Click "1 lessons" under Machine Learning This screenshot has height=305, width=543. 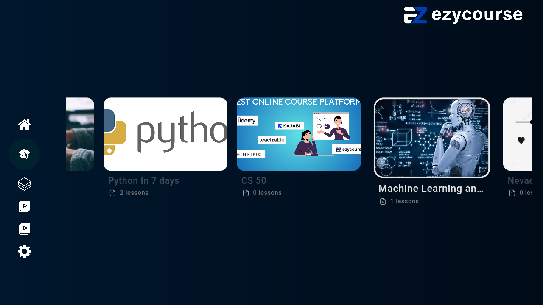(x=404, y=202)
